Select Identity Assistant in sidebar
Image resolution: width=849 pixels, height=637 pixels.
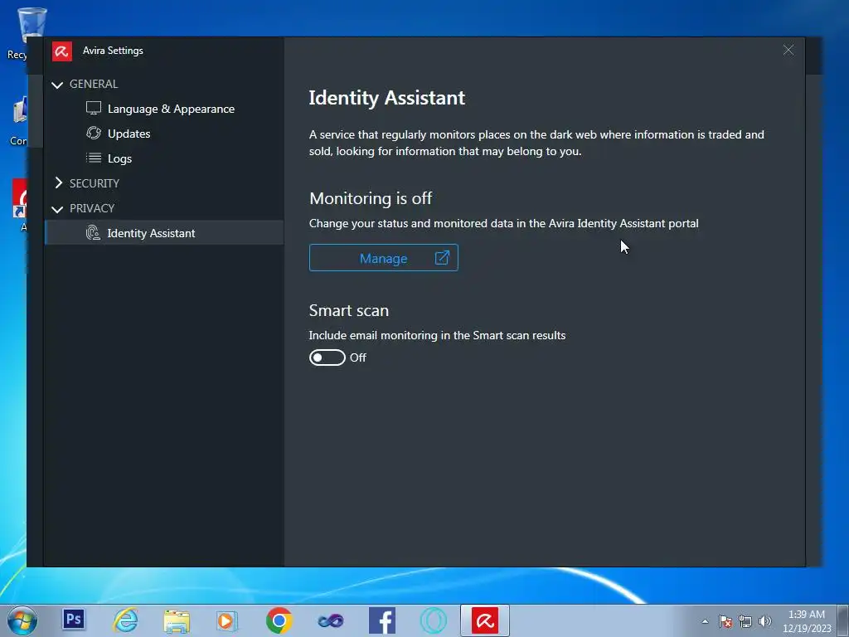coord(164,233)
